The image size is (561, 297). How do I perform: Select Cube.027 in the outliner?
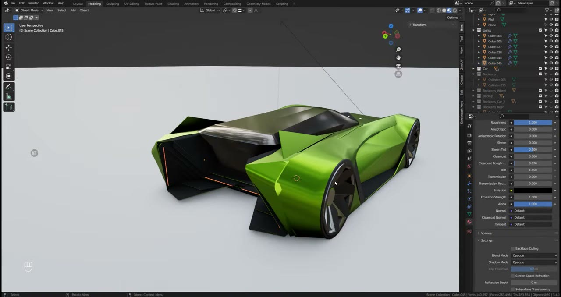(495, 47)
